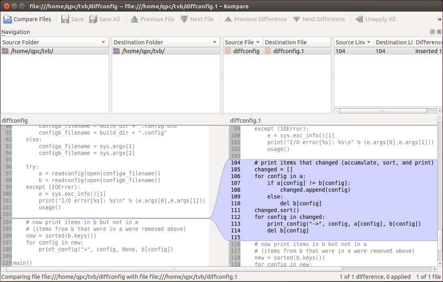443x282 pixels.
Task: Select the diffconfig file row
Action: point(243,51)
